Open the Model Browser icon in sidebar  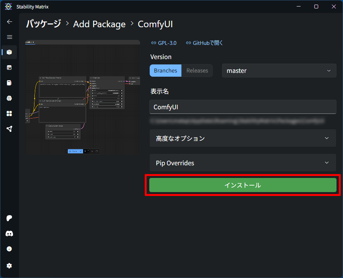click(x=9, y=98)
